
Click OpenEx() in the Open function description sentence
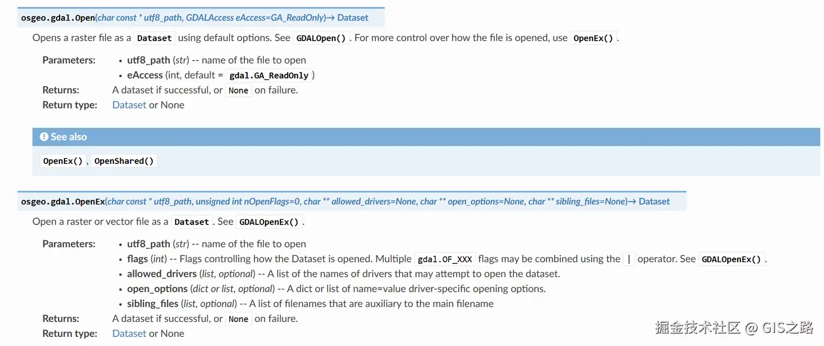point(593,38)
